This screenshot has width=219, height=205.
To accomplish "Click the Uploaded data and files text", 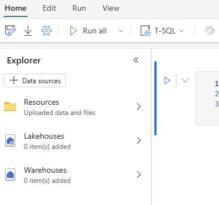I will [60, 113].
